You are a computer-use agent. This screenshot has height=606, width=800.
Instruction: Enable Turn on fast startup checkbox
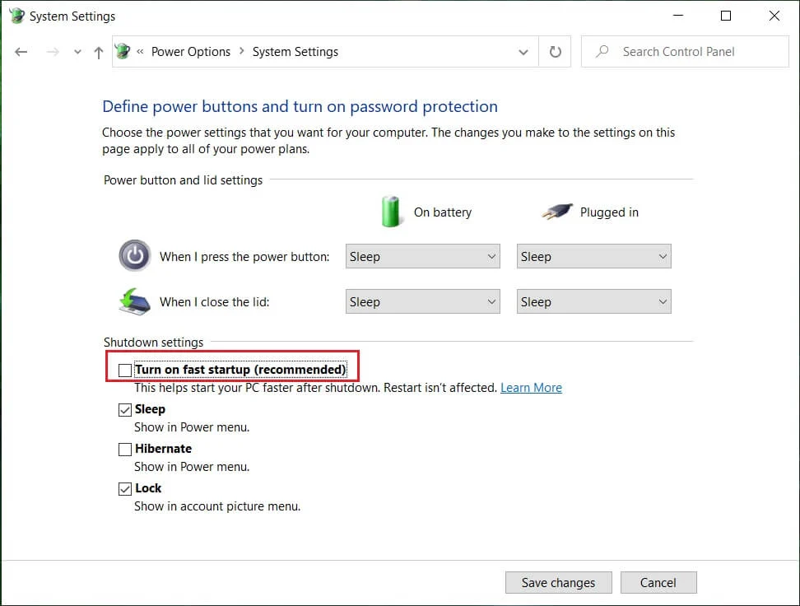click(125, 371)
